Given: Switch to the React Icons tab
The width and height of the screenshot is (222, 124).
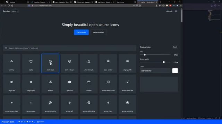Looking at the screenshot, I should (126, 2).
